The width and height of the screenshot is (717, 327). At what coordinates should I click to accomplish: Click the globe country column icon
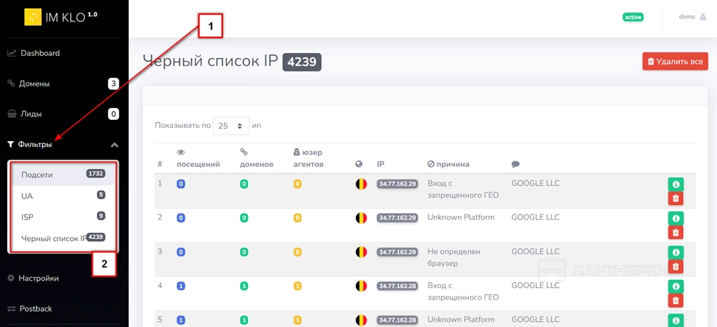coord(359,164)
